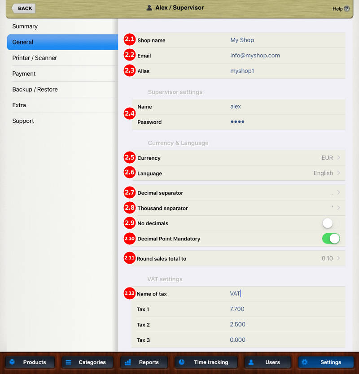Click the Settings gear icon
This screenshot has width=359, height=374.
[x=305, y=362]
